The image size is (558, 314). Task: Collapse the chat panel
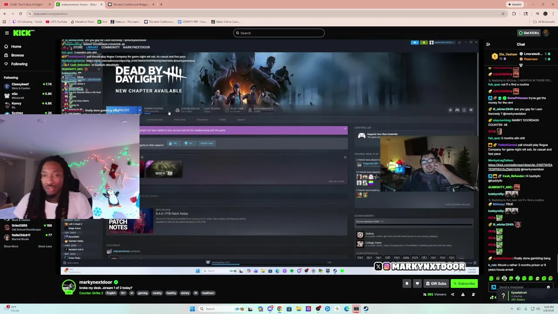click(x=488, y=44)
